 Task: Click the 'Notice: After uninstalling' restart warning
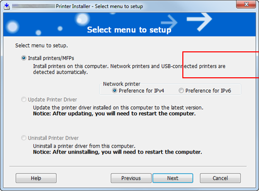[x=117, y=152]
